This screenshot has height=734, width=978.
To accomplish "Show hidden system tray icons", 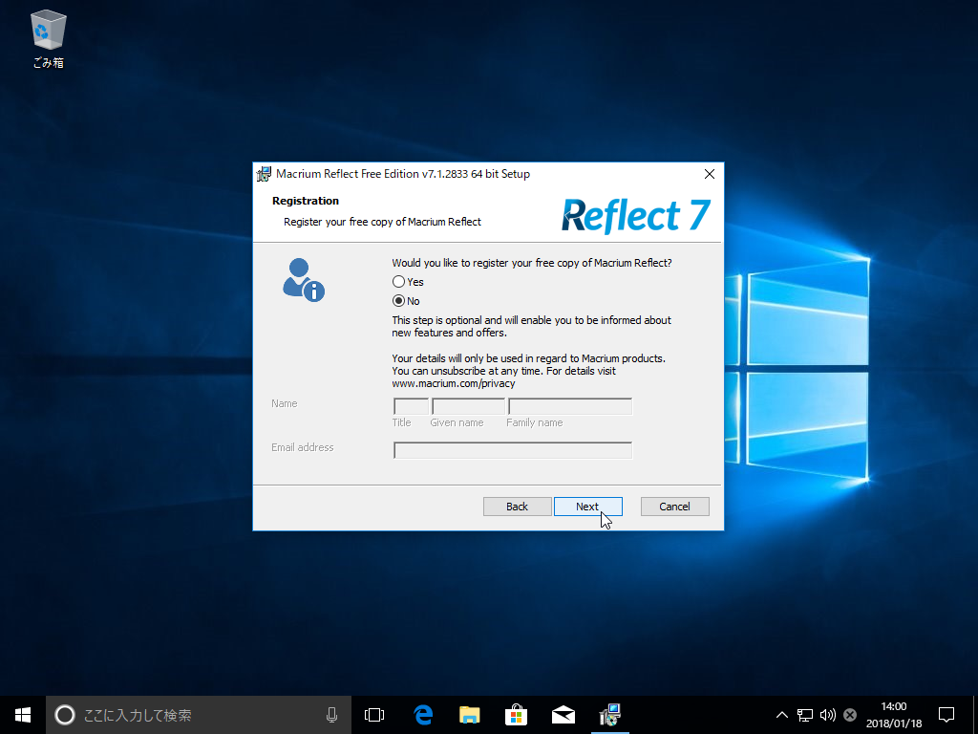I will (781, 715).
